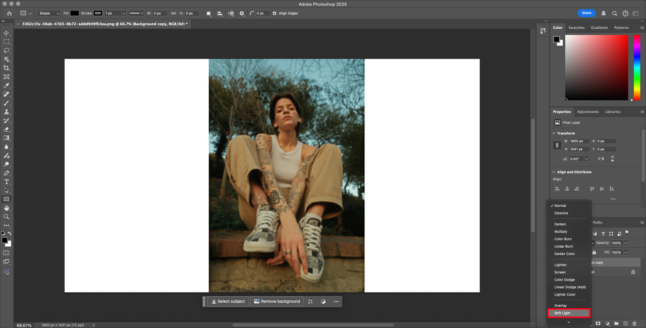Image resolution: width=646 pixels, height=328 pixels.
Task: Activate the Horizontal Type tool
Action: click(7, 182)
